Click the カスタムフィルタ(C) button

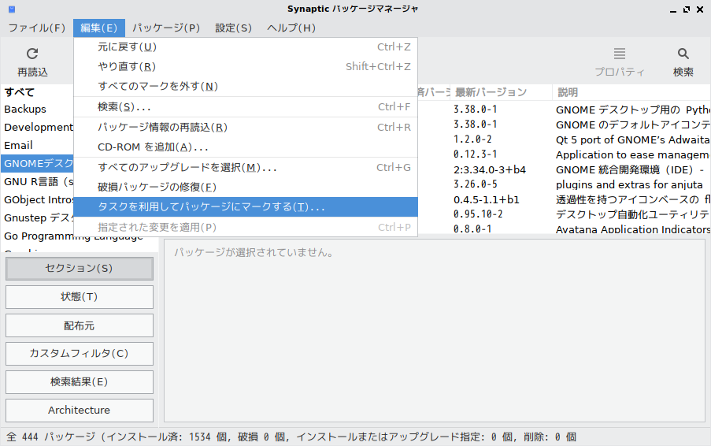point(80,354)
